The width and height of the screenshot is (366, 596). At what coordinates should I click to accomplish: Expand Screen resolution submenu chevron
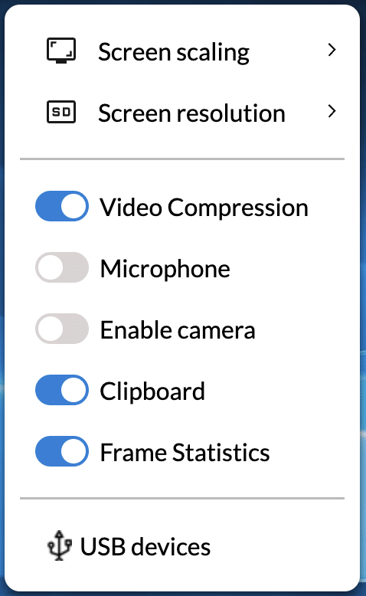coord(332,111)
